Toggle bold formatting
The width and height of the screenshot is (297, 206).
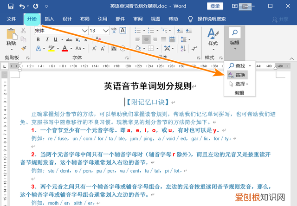38,39
